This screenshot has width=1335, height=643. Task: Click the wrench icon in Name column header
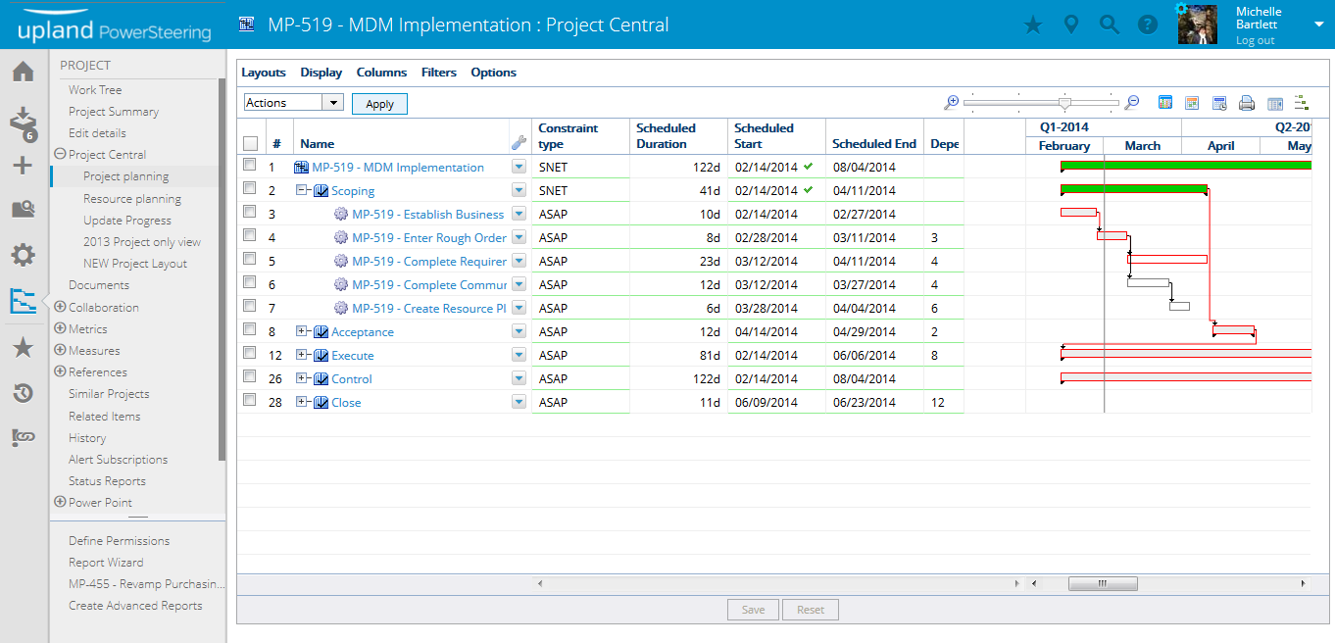(519, 142)
